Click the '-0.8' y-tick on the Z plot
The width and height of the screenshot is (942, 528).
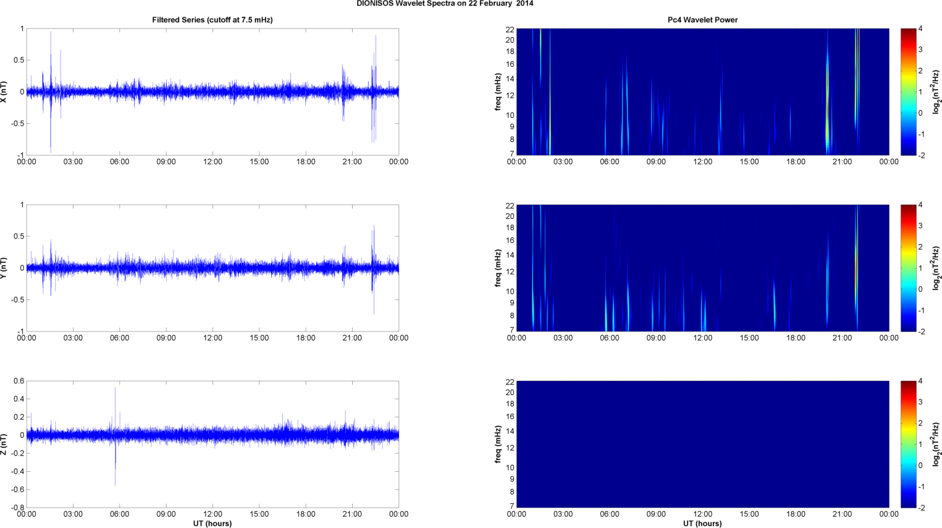[x=17, y=508]
